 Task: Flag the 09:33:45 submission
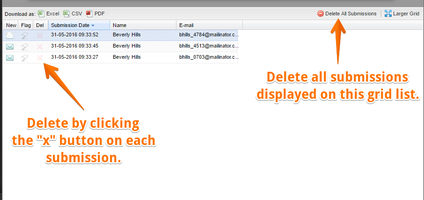coord(25,46)
